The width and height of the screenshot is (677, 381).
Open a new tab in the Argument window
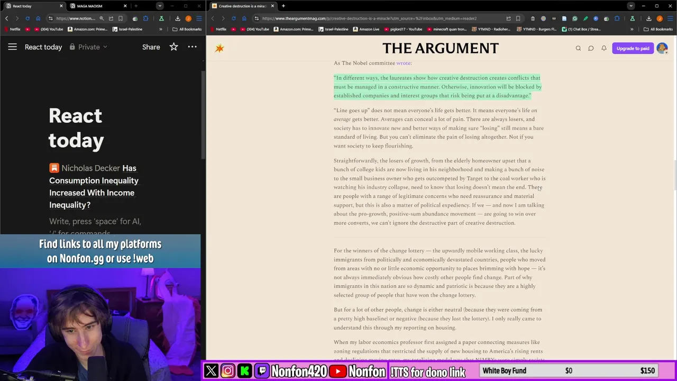(283, 6)
